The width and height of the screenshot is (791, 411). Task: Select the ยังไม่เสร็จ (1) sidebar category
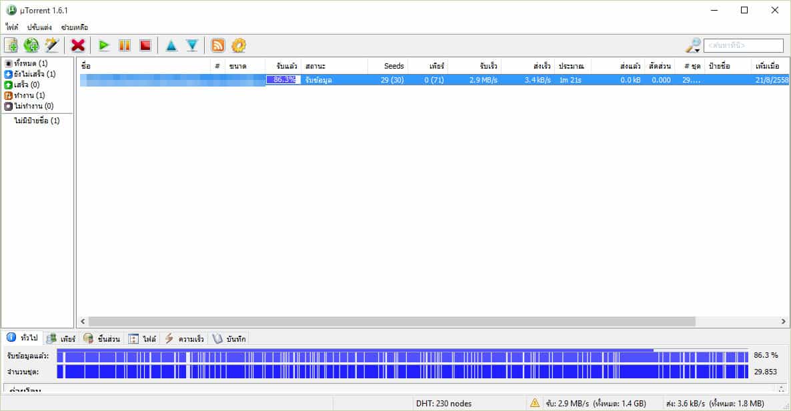pyautogui.click(x=30, y=74)
